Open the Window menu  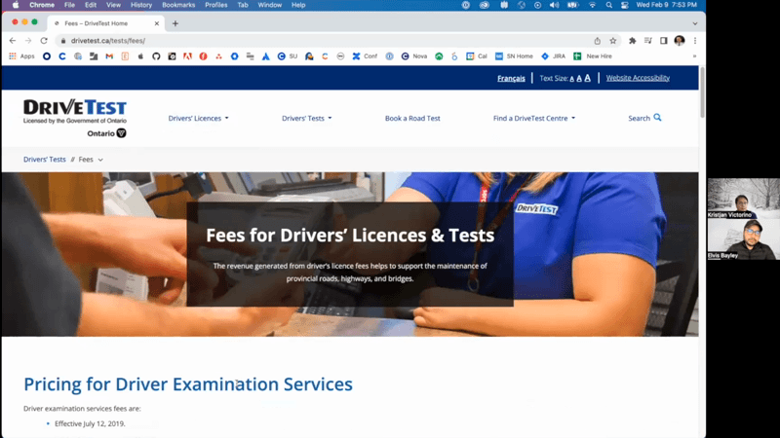(x=270, y=5)
